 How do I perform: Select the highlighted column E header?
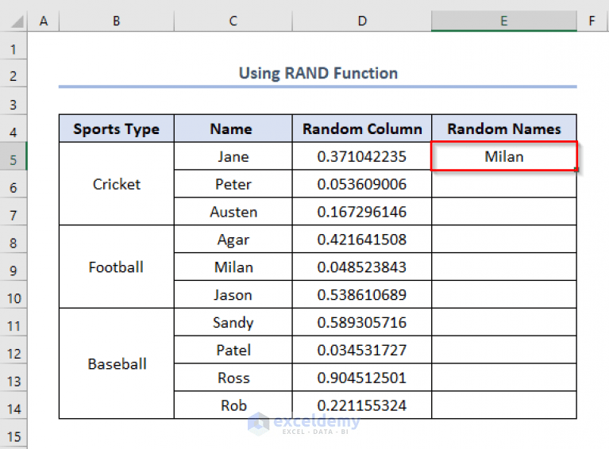pos(503,21)
